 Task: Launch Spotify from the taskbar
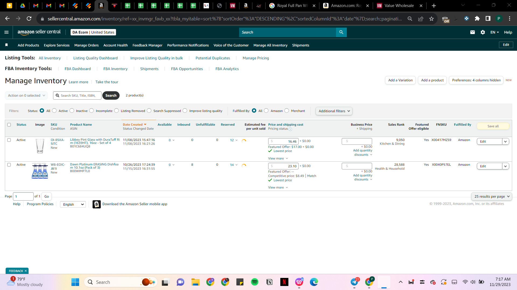pyautogui.click(x=254, y=282)
